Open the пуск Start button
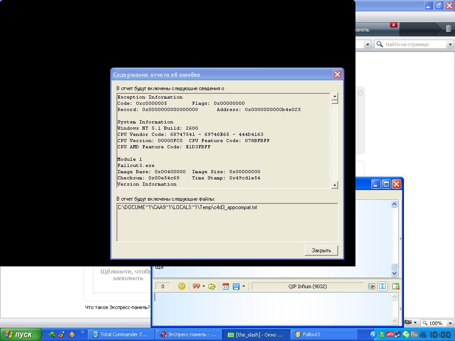 [x=21, y=335]
